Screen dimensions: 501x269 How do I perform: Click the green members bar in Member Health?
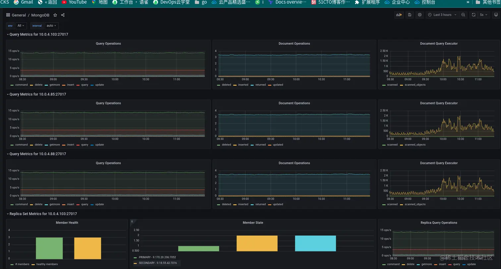49,248
